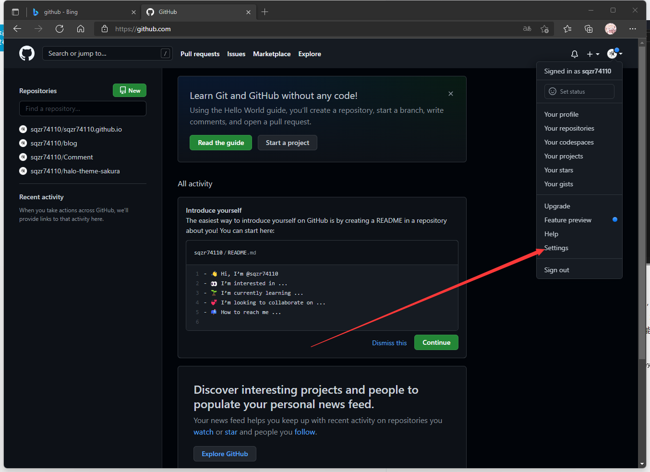Focus the Find a repository field
This screenshot has height=472, width=650.
tap(83, 109)
